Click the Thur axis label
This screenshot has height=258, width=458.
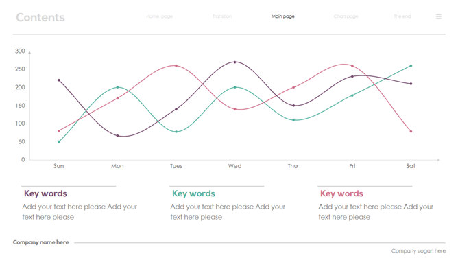[293, 166]
